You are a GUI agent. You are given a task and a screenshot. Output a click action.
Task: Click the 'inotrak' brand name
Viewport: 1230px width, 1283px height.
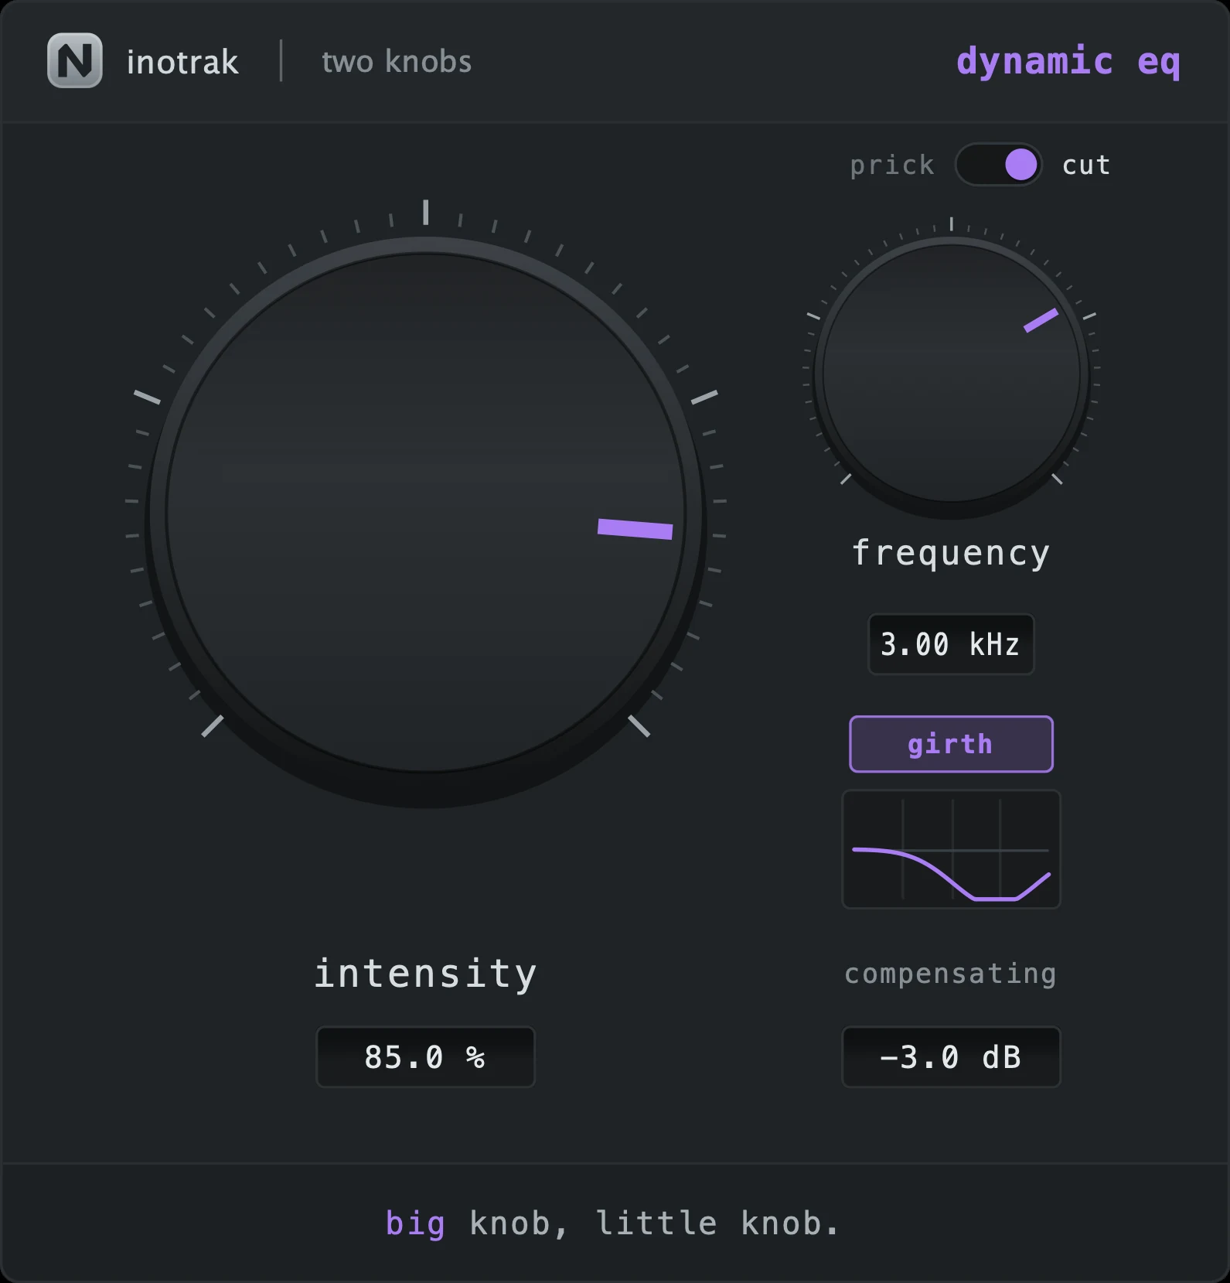click(182, 62)
